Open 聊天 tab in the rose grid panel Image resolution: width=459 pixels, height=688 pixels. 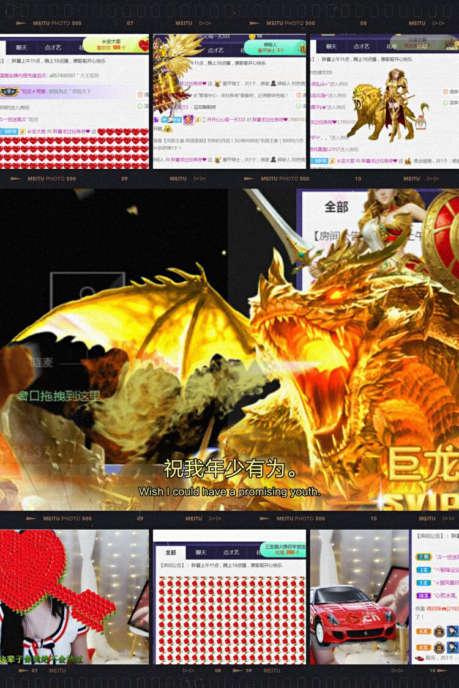click(x=201, y=552)
